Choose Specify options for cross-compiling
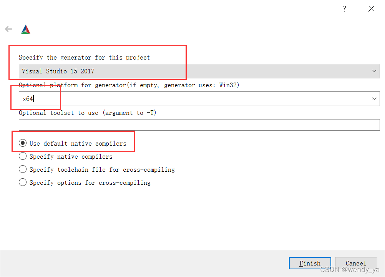 (x=23, y=182)
